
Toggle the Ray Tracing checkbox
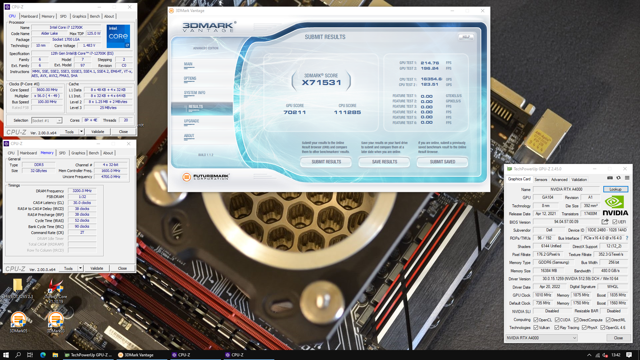tap(557, 328)
